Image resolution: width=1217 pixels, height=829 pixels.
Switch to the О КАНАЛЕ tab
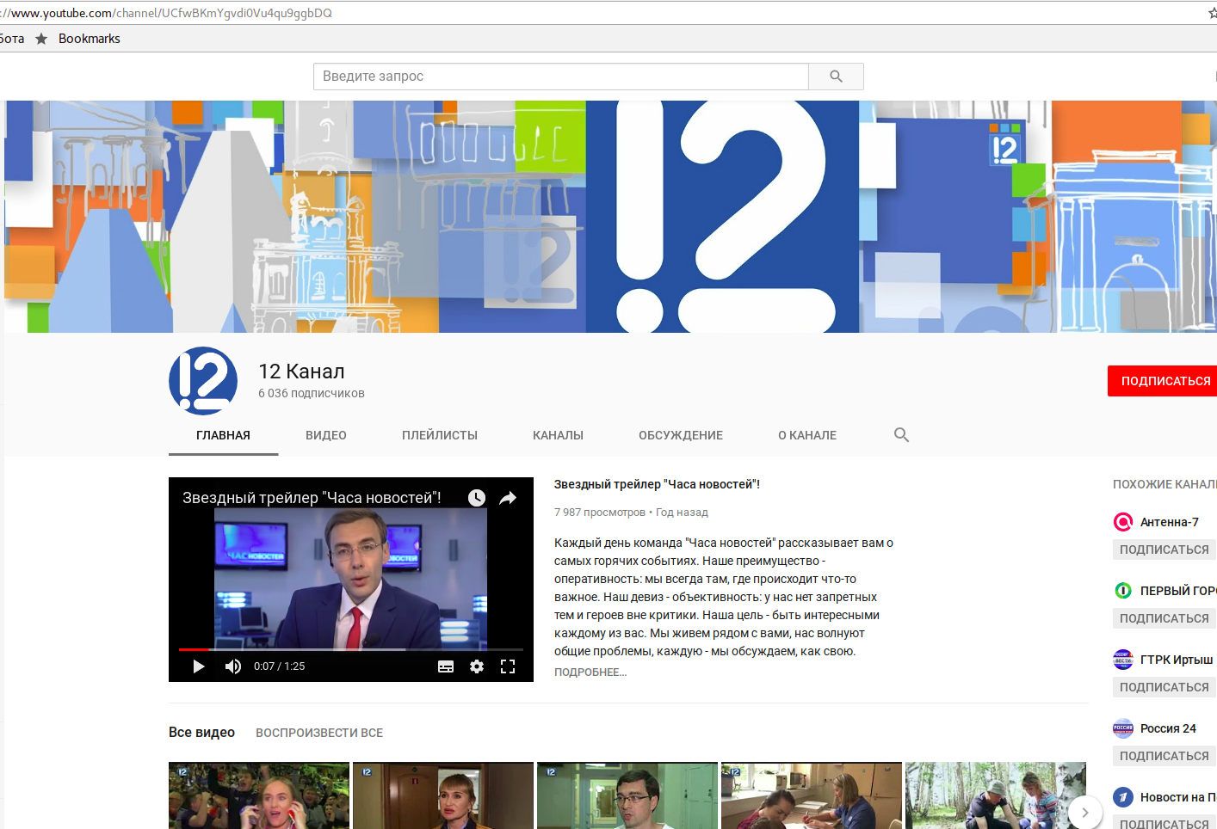[807, 435]
